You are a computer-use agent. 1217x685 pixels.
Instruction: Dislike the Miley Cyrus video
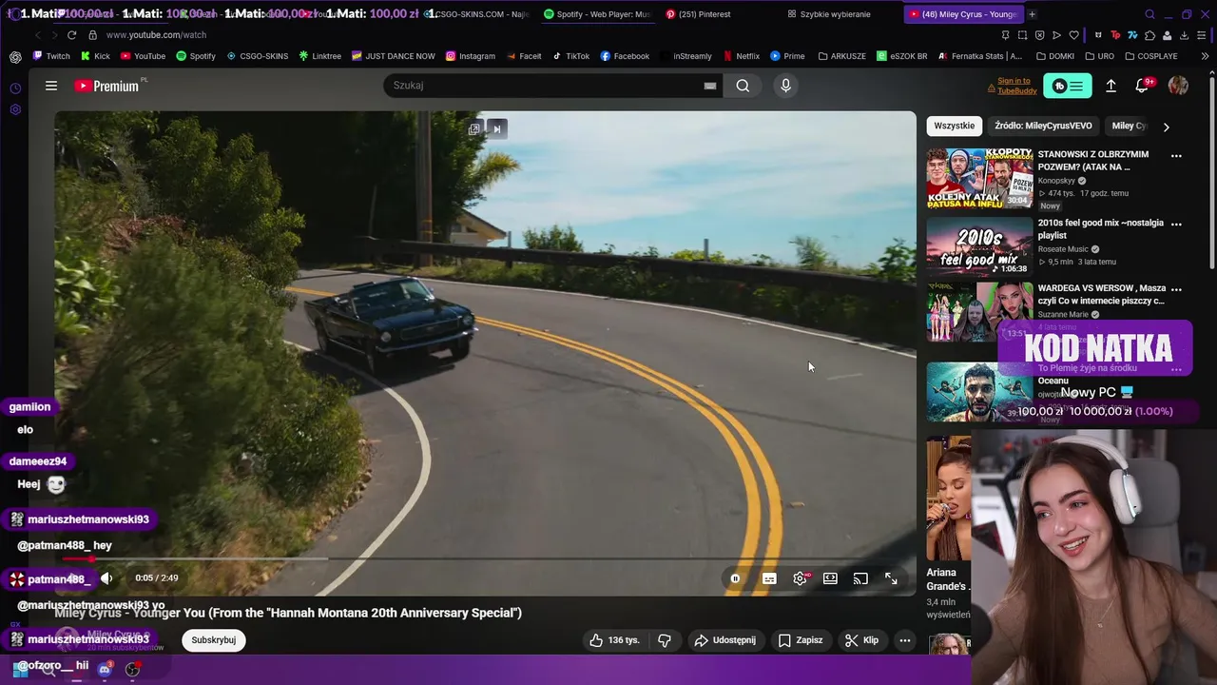pos(665,640)
